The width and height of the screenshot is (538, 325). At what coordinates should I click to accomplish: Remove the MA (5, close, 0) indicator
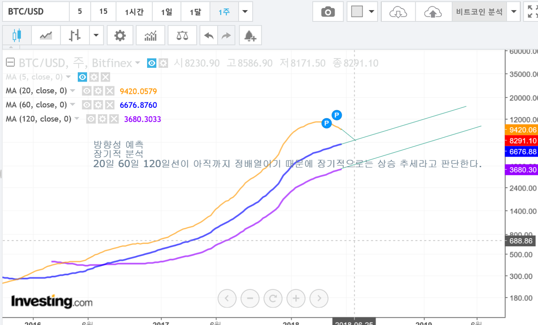pos(105,77)
